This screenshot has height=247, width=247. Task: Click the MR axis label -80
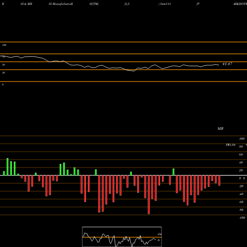pos(241,210)
